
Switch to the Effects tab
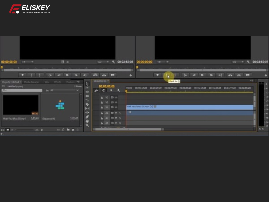pyautogui.click(x=59, y=82)
